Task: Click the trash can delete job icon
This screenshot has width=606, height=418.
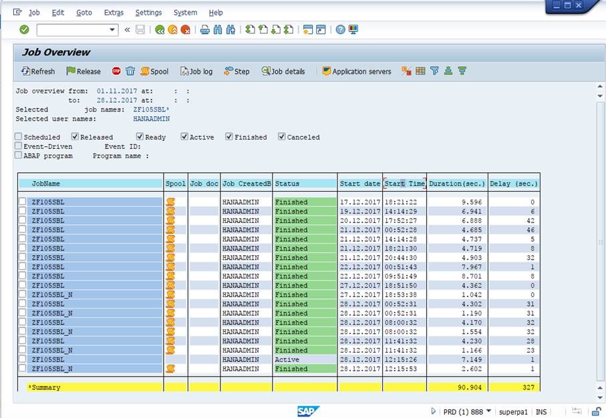Action: coord(130,71)
